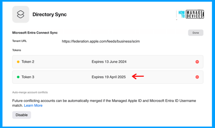Click the Microsoft Entra Connect Sync label
Screen dimensions: 215x128
coord(35,33)
